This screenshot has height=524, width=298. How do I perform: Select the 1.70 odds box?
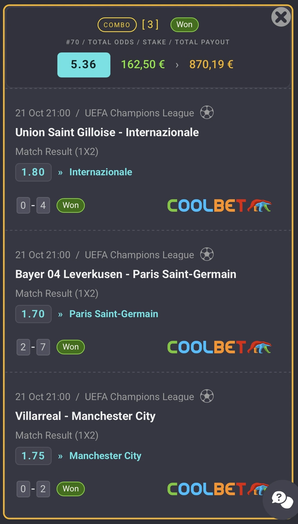(x=33, y=314)
